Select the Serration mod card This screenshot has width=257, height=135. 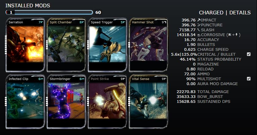25,45
